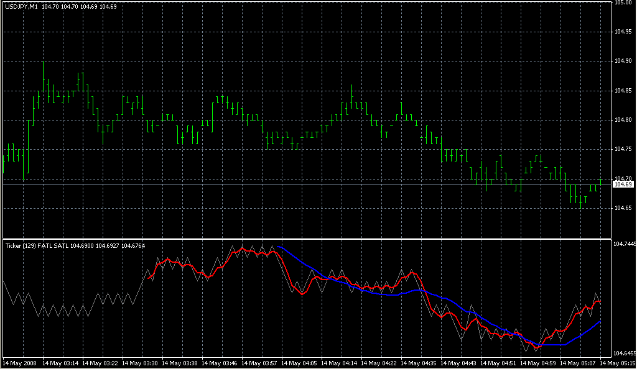The image size is (637, 369).
Task: Click the highlighted 104.69 current price tag
Action: pyautogui.click(x=623, y=184)
